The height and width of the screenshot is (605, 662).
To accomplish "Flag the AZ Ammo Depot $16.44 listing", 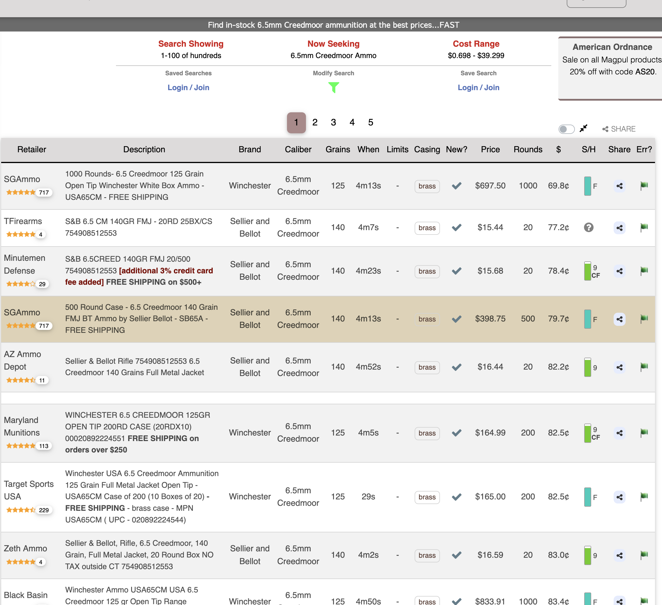I will pyautogui.click(x=644, y=367).
